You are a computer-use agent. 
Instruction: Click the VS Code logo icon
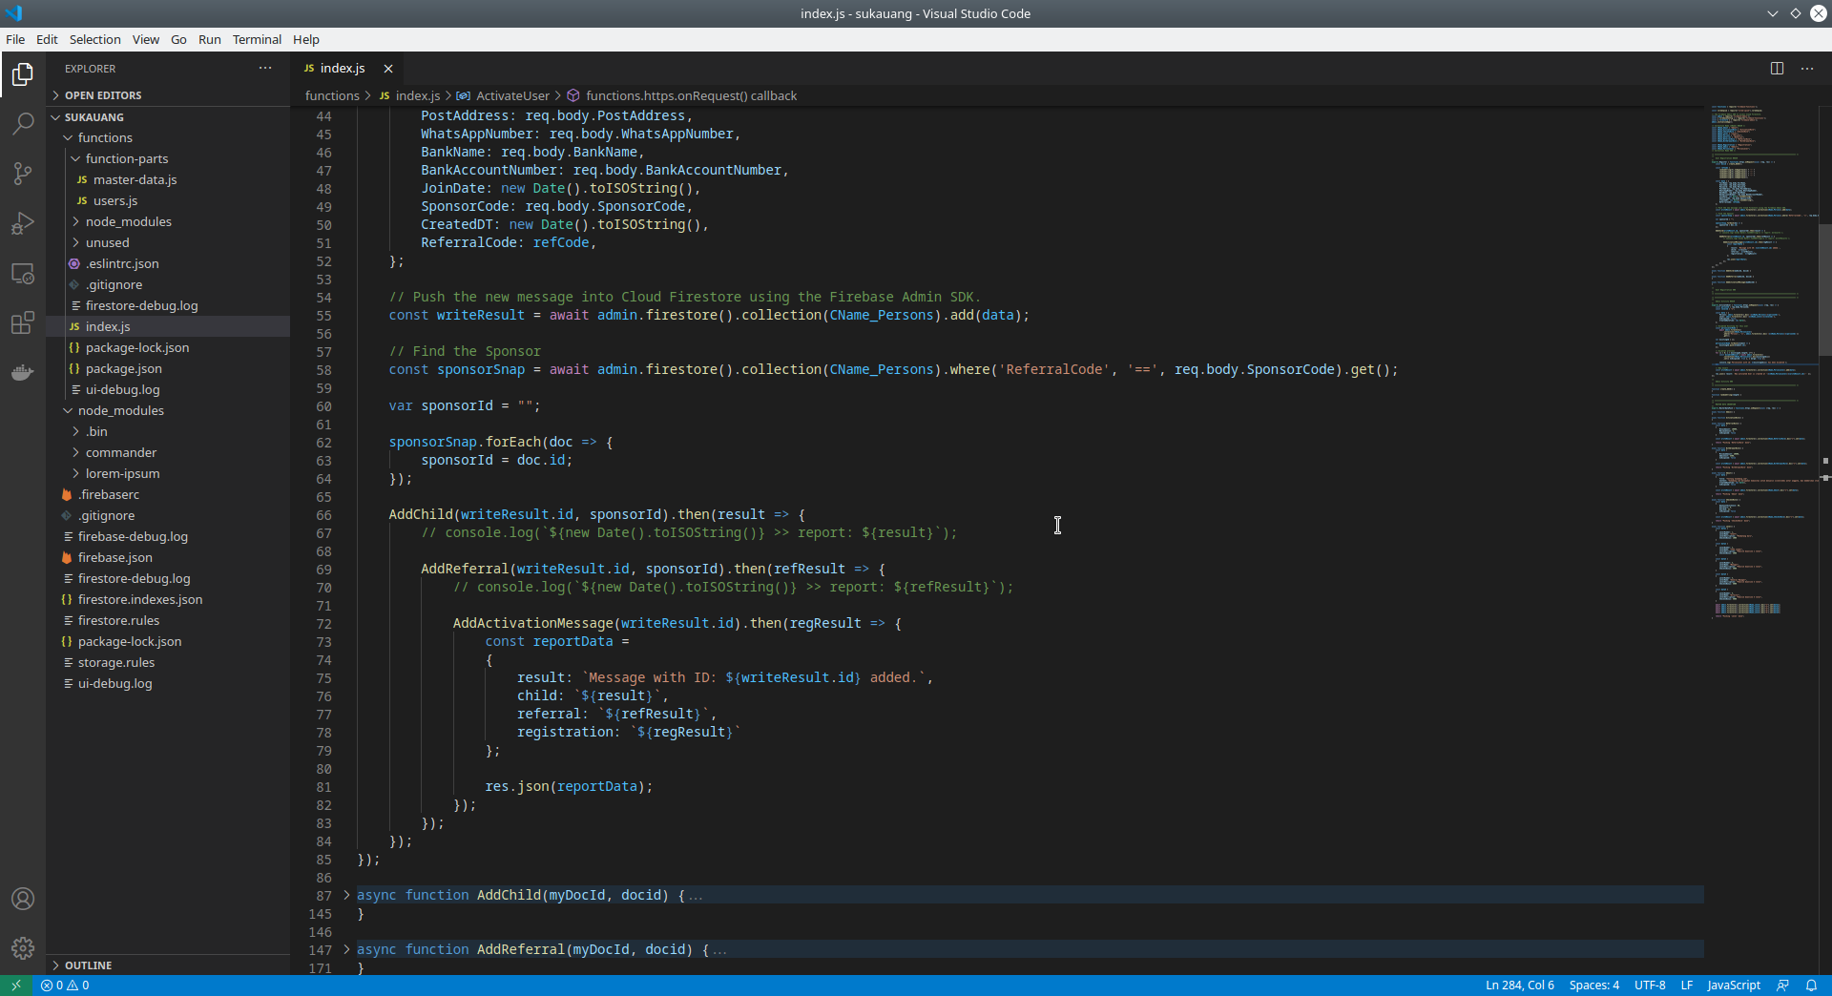pos(13,13)
